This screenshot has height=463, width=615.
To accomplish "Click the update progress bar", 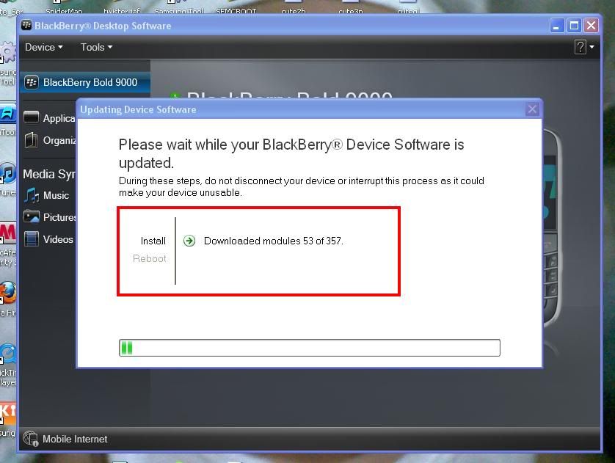I will pyautogui.click(x=310, y=348).
